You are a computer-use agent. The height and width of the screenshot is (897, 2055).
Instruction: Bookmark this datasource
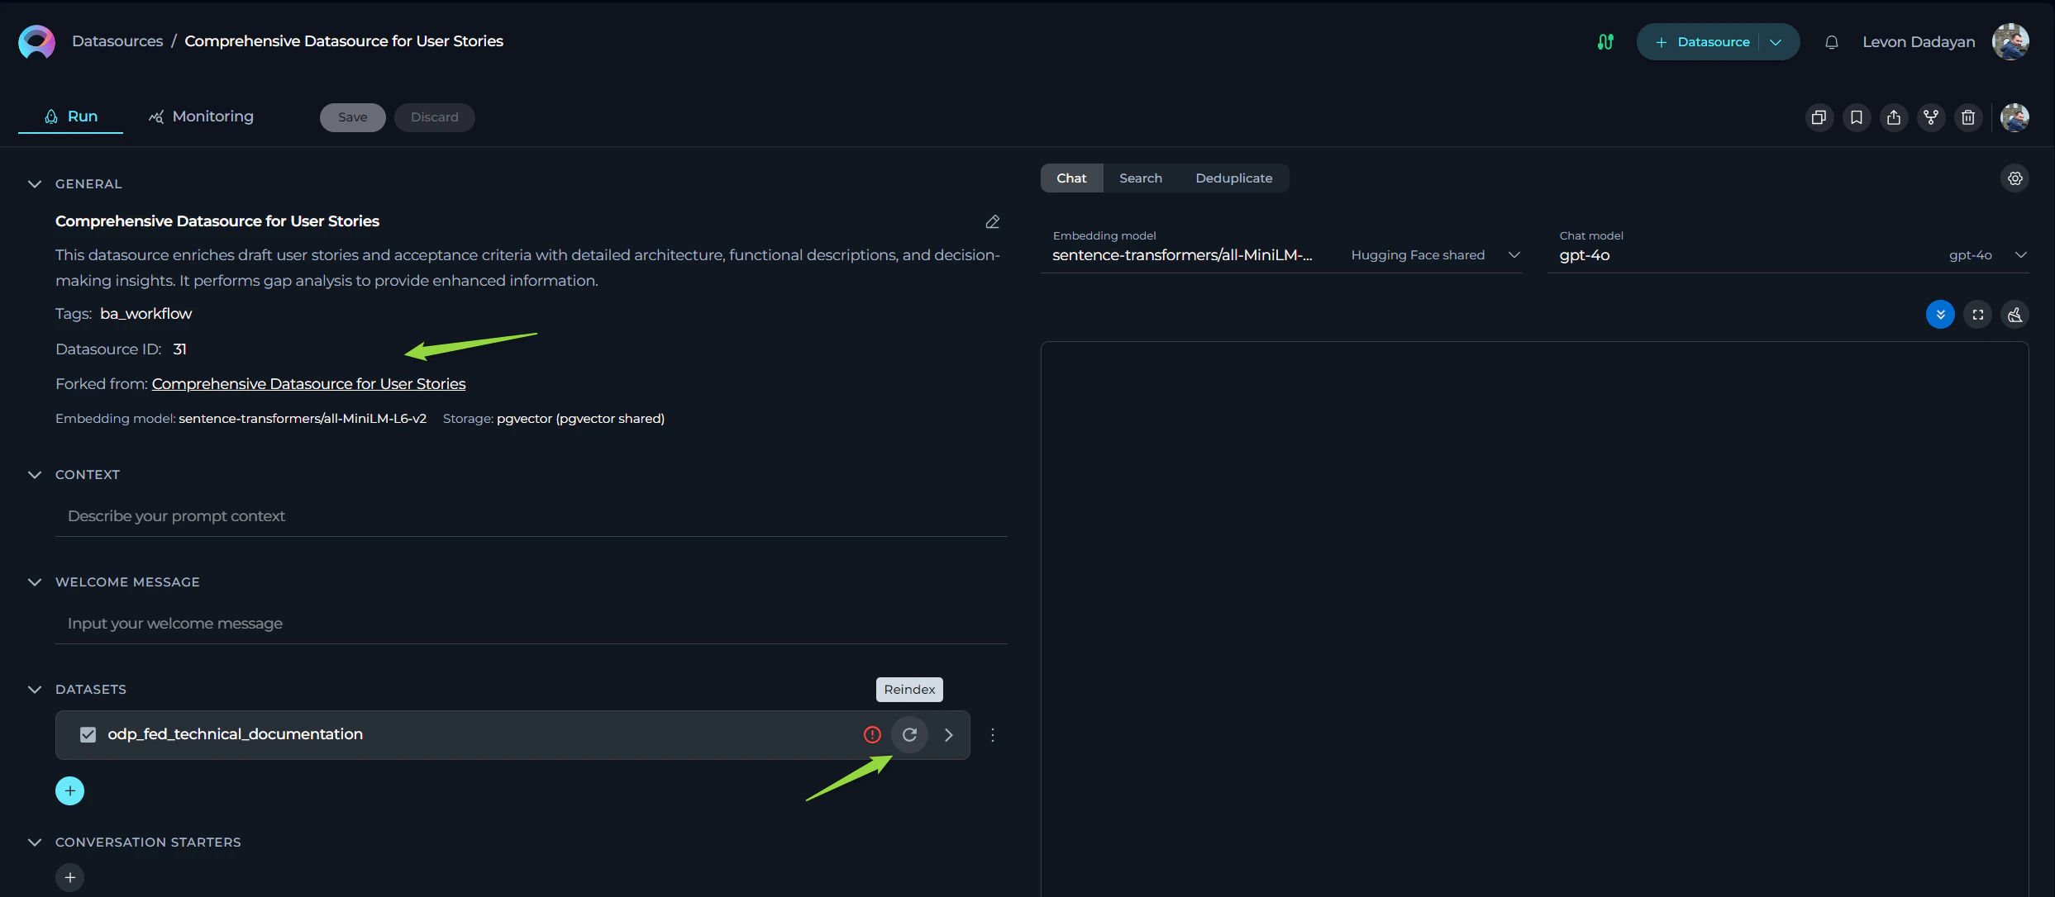[1857, 117]
